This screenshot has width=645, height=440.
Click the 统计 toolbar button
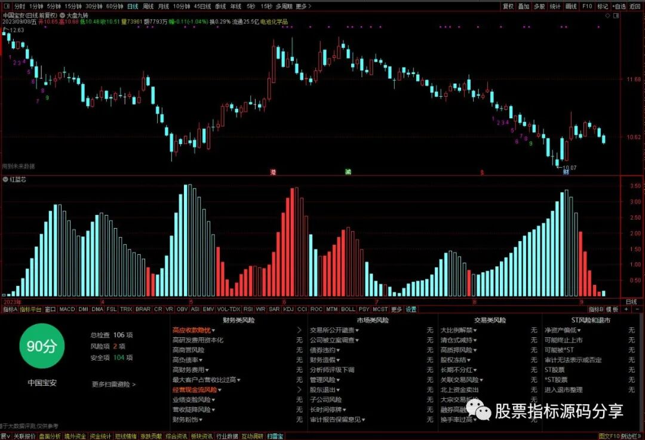click(555, 6)
